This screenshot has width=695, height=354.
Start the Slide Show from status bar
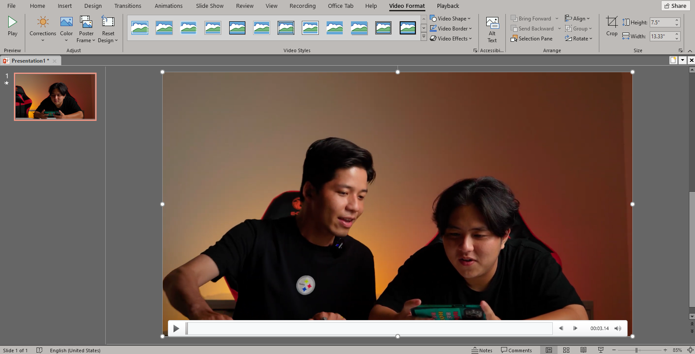(601, 350)
